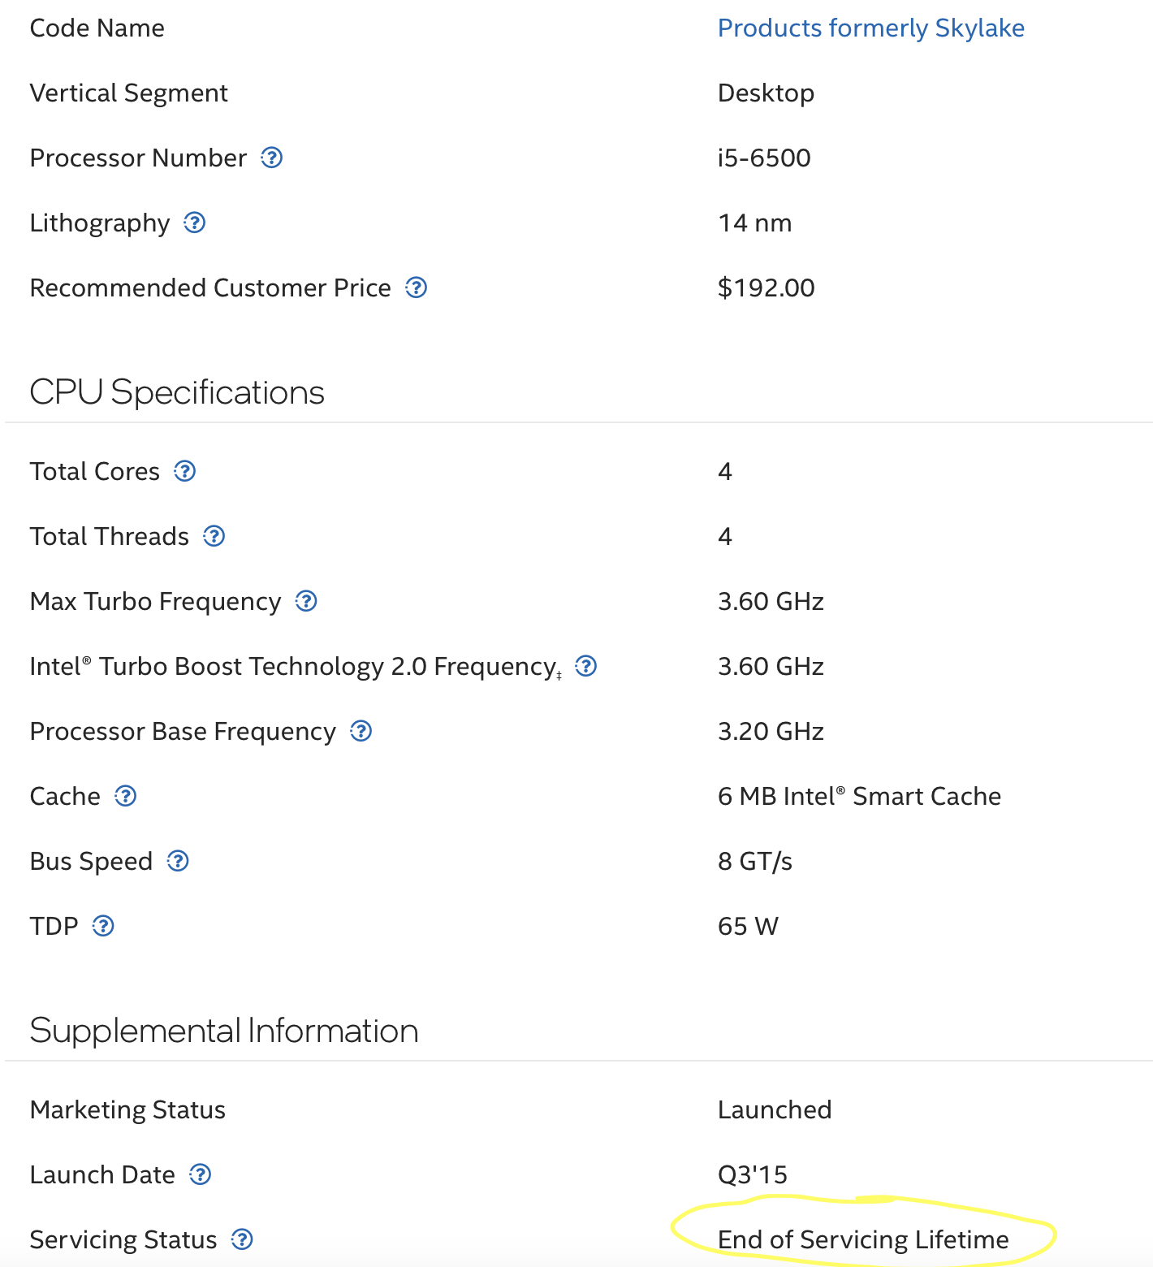
Task: Click help icon beside Recommended Customer Price
Action: click(417, 288)
